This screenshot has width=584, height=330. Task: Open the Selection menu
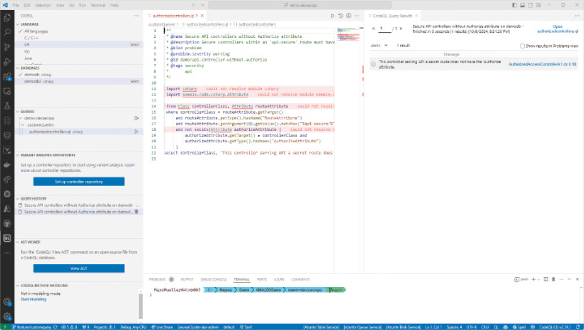(x=43, y=5)
